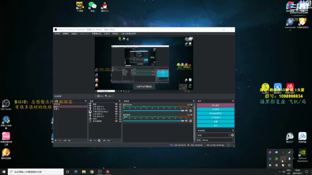This screenshot has width=312, height=175.
Task: Toggle visibility of 显示器捕获 source
Action: click(116, 121)
